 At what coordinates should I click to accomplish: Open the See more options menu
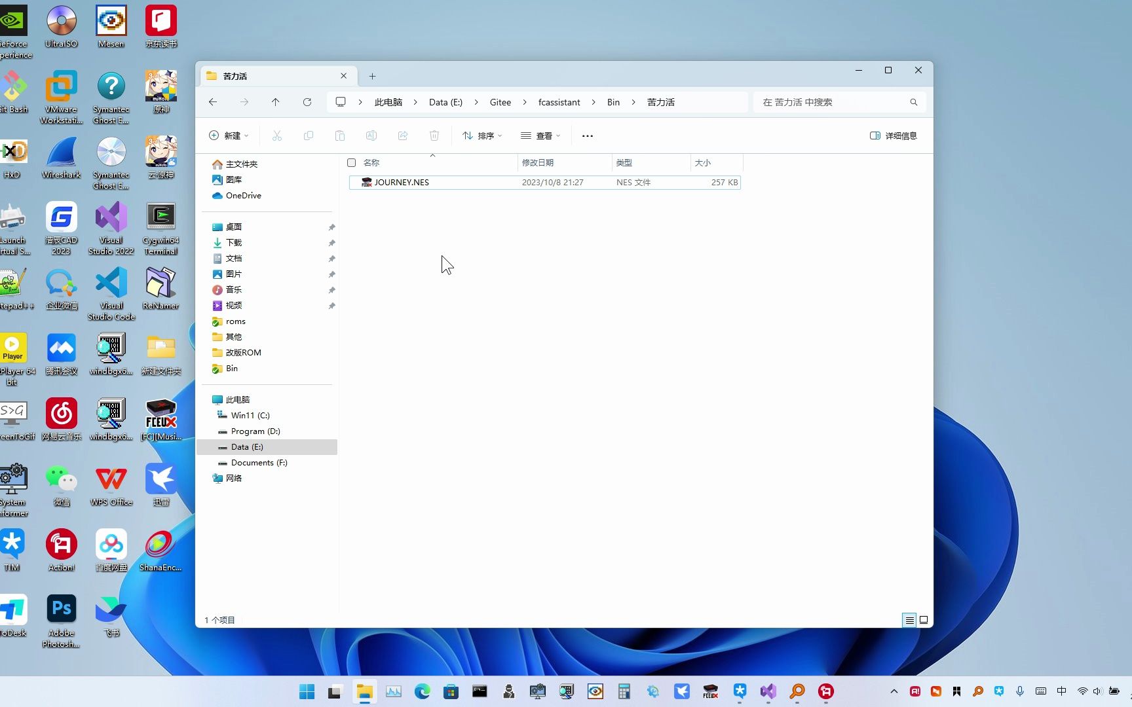coord(588,136)
